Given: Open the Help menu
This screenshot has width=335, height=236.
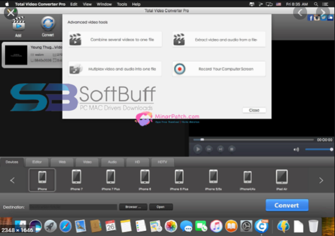Looking at the screenshot, I should [x=136, y=4].
